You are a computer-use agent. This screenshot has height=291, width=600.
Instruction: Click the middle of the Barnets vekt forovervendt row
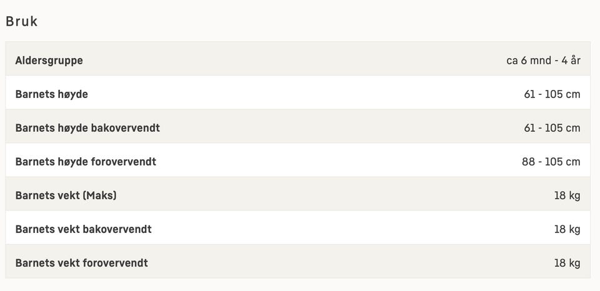tap(297, 263)
